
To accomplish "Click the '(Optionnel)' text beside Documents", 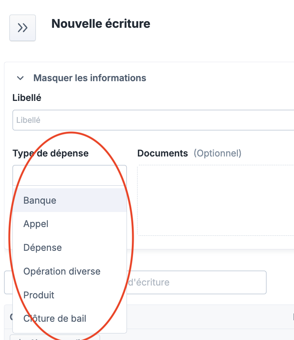I will pyautogui.click(x=217, y=153).
